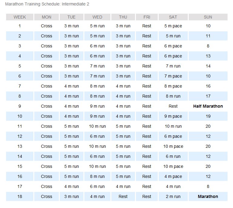Click Wednesday's '4 m run' in week 18
This screenshot has width=233, height=208.
(97, 196)
